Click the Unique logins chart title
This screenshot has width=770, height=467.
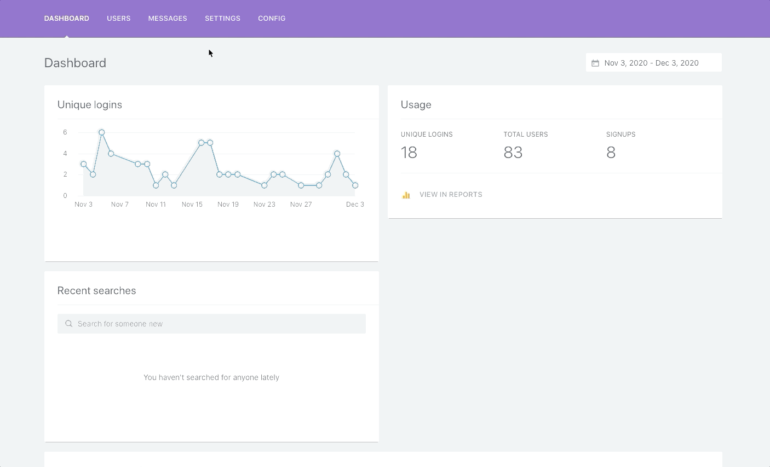[90, 105]
